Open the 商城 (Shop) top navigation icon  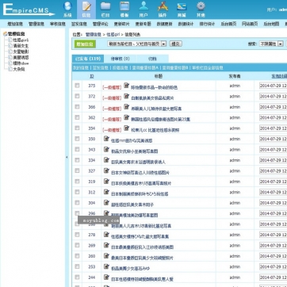pos(182,10)
